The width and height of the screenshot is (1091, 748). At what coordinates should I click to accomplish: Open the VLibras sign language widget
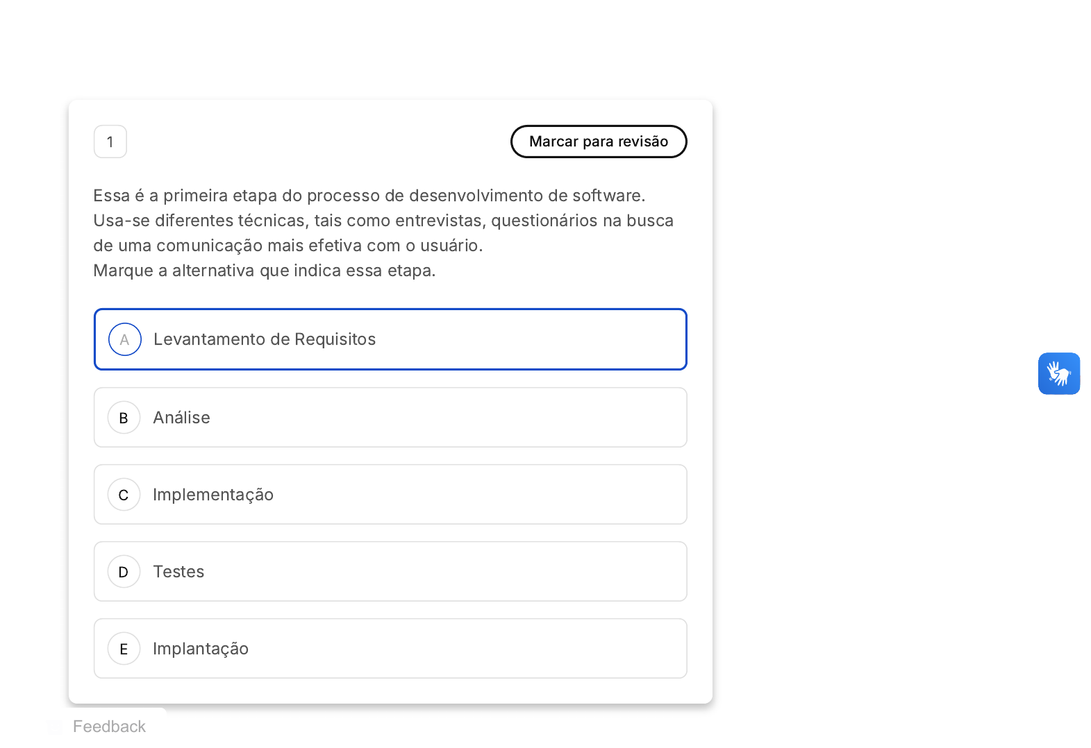point(1058,373)
